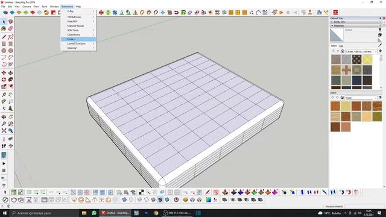This screenshot has height=217, width=386.
Task: Click the red spiral undo icon in toolbar
Action: [176, 12]
